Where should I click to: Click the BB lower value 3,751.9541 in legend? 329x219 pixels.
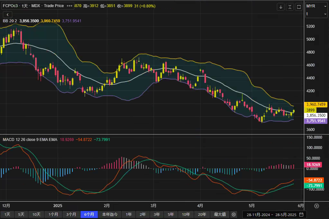[71, 21]
